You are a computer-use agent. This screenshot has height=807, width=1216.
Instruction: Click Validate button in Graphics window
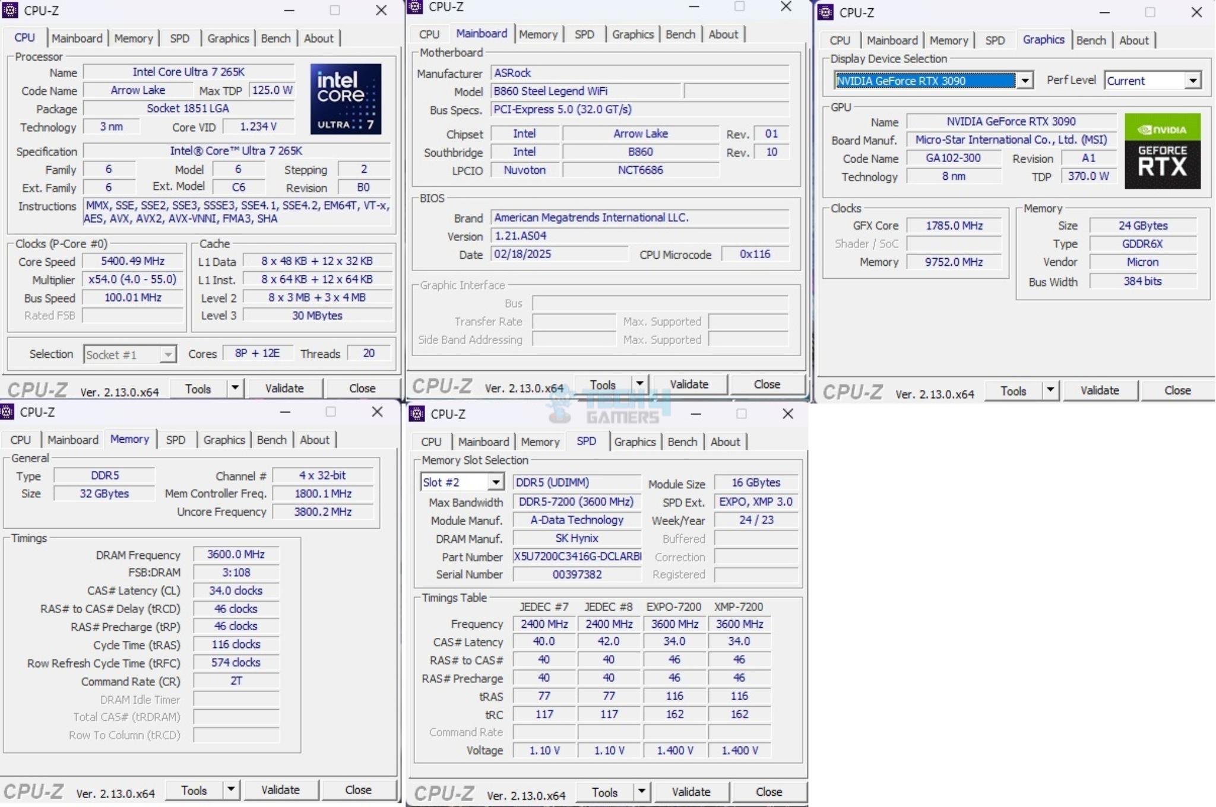[1100, 390]
